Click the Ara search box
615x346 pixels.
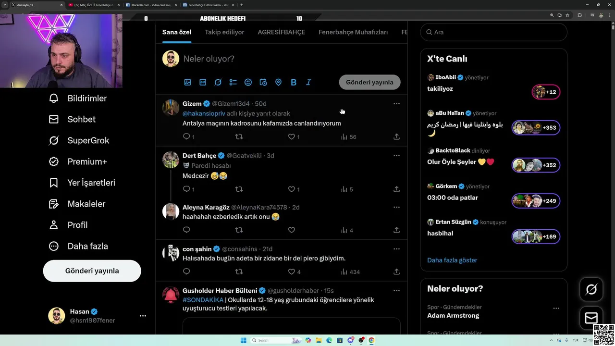click(494, 32)
